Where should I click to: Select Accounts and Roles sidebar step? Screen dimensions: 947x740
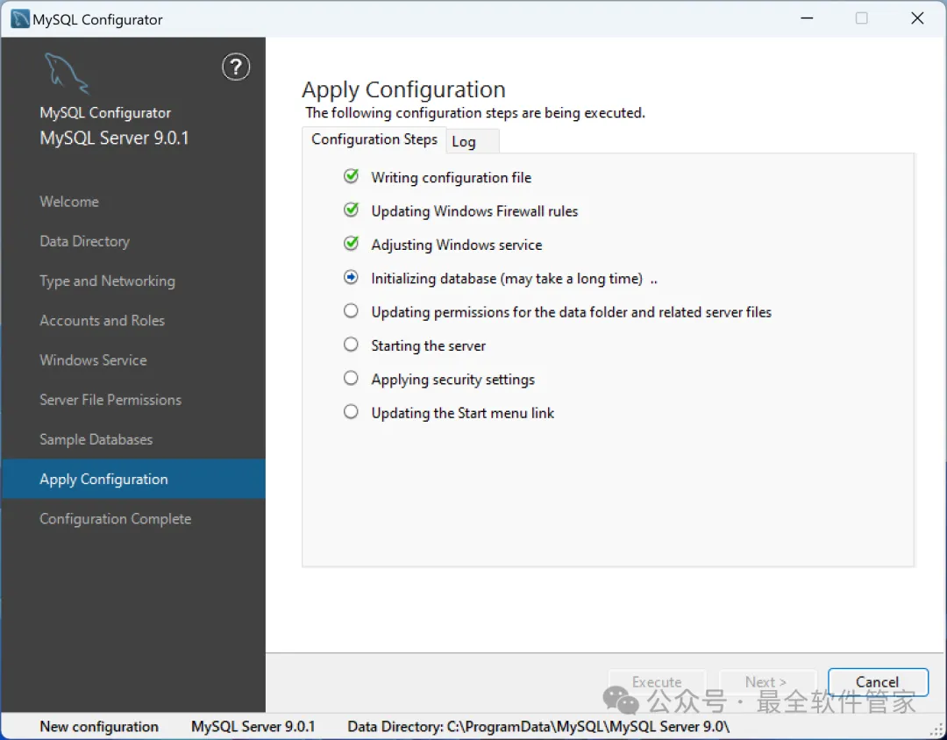pos(102,321)
